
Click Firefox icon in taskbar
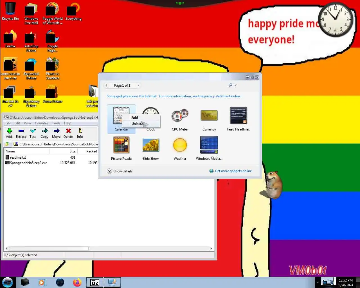(x=77, y=282)
